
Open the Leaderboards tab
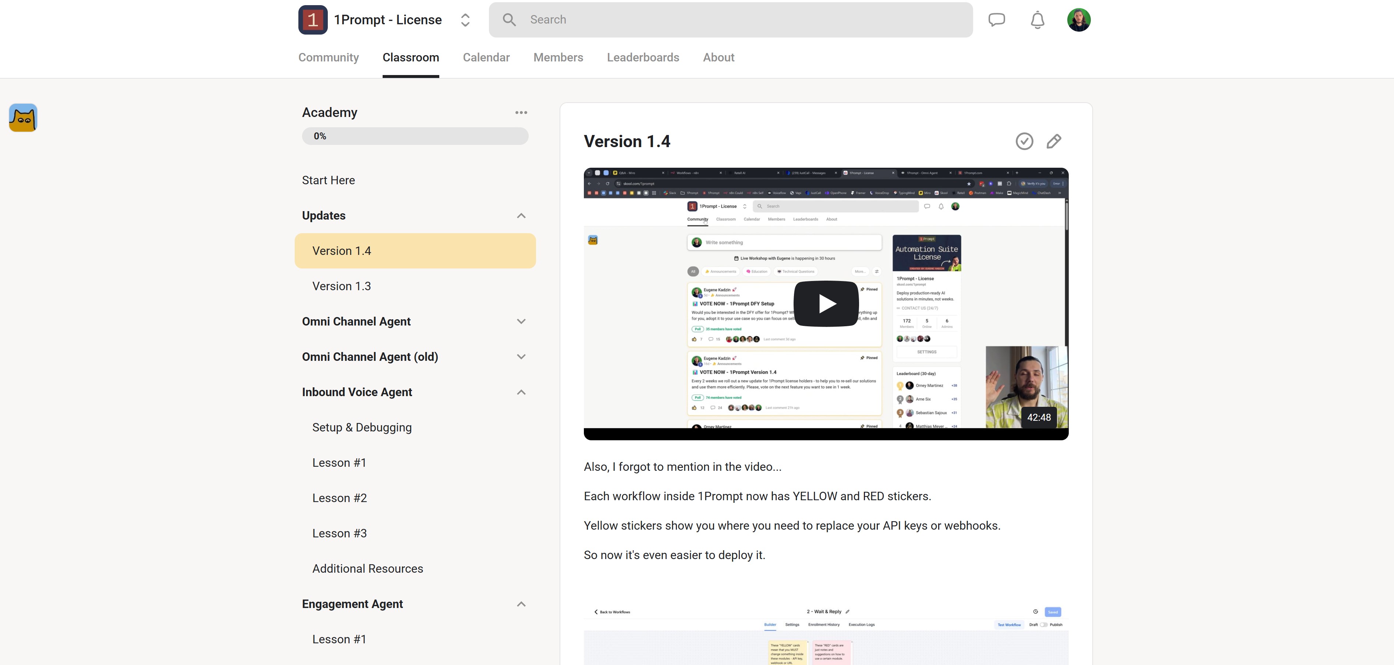coord(643,57)
